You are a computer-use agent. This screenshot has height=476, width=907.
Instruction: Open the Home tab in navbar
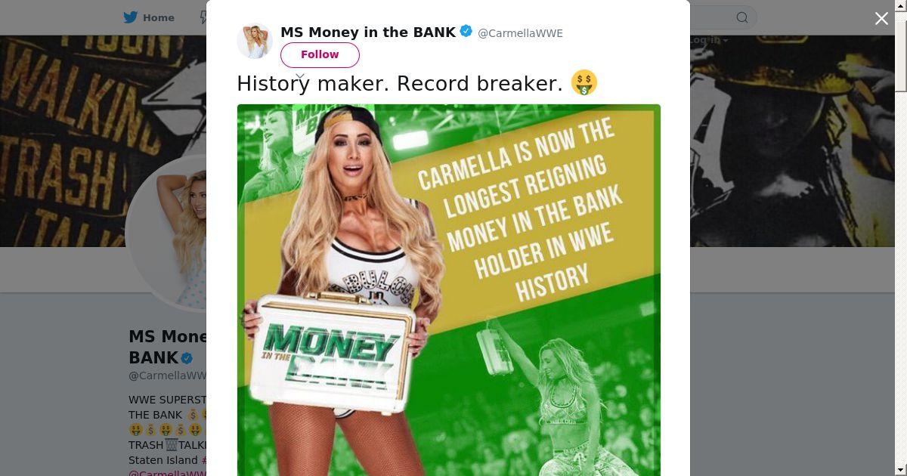[x=149, y=17]
